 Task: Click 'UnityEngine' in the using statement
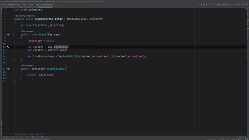pyautogui.click(x=32, y=10)
